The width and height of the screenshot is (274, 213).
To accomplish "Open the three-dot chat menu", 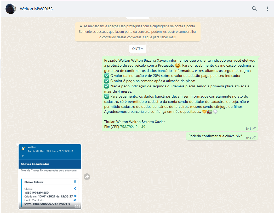I will click(x=267, y=9).
